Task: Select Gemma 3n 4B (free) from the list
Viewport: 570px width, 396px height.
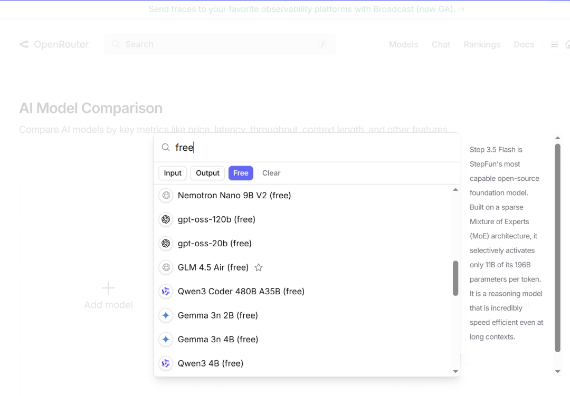Action: coord(218,340)
